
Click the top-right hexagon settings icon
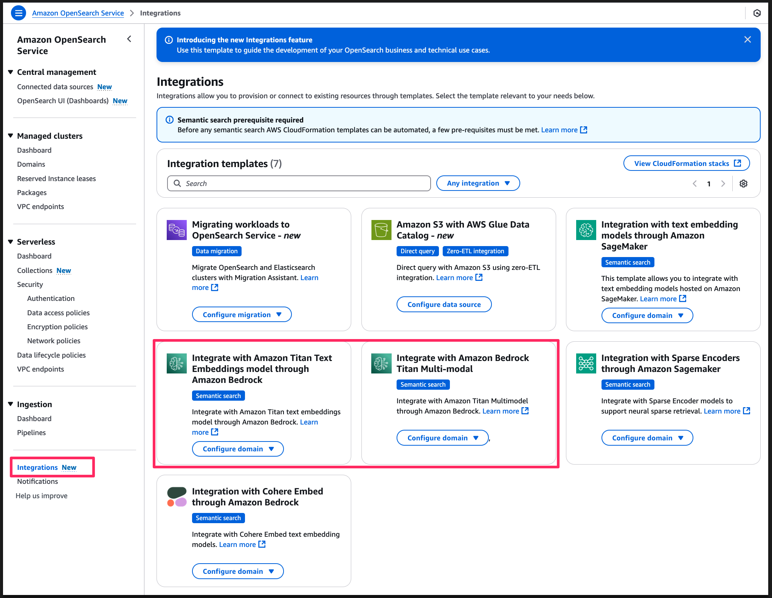pos(757,13)
